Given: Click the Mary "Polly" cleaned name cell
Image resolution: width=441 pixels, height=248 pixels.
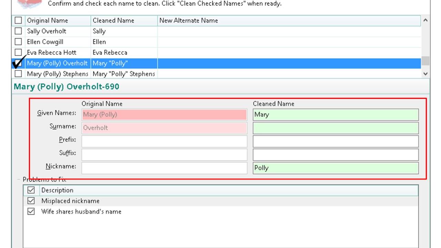Looking at the screenshot, I should [124, 63].
